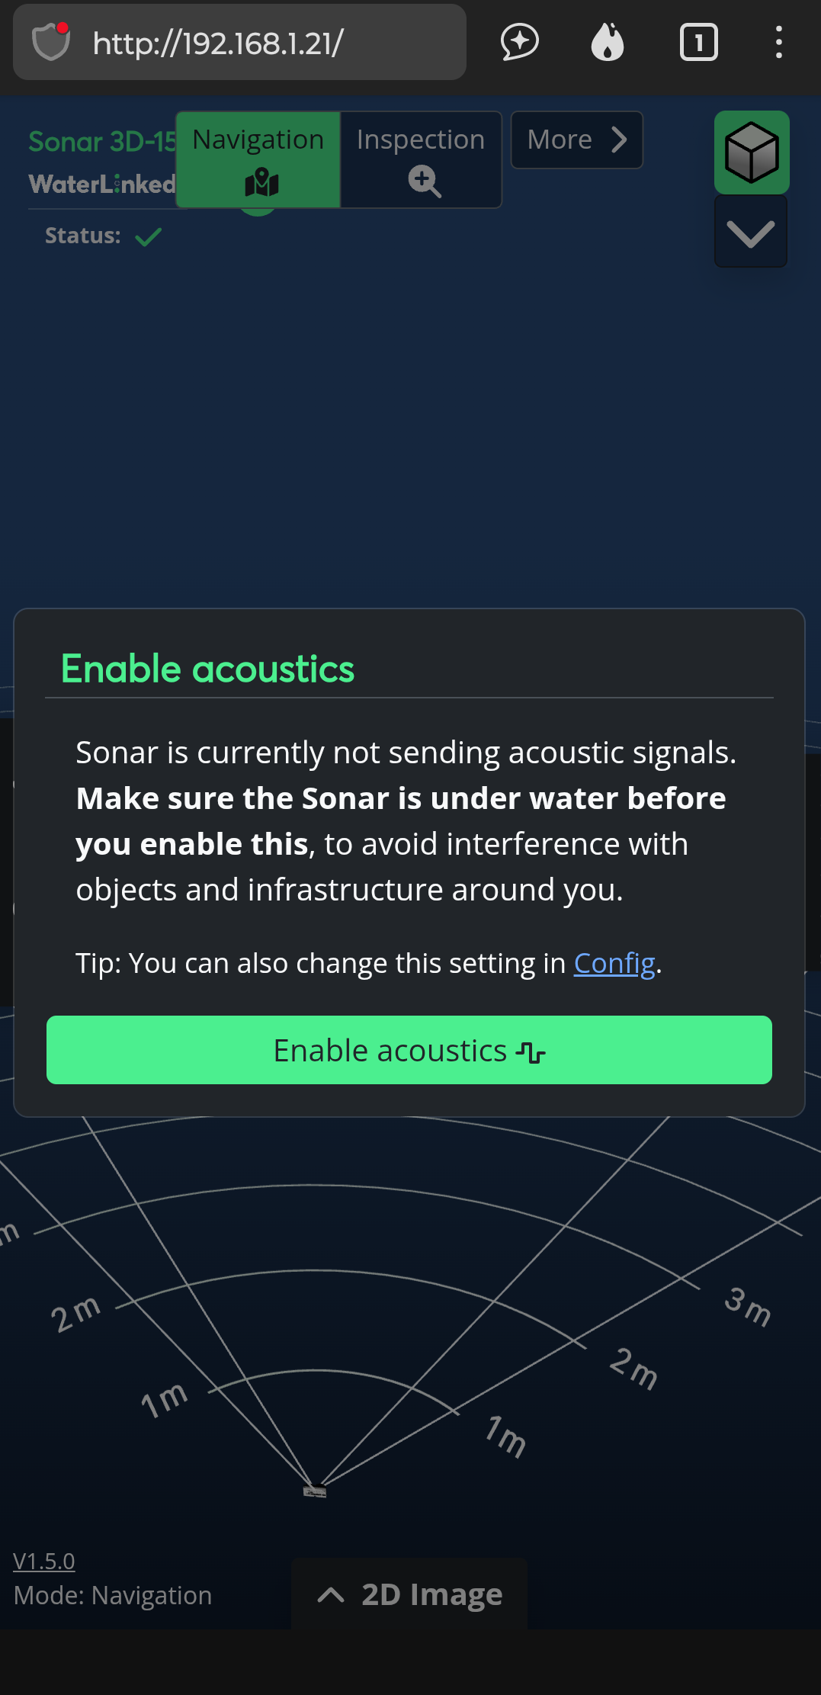The image size is (821, 1695).
Task: Switch to the Navigation tab
Action: point(258,159)
